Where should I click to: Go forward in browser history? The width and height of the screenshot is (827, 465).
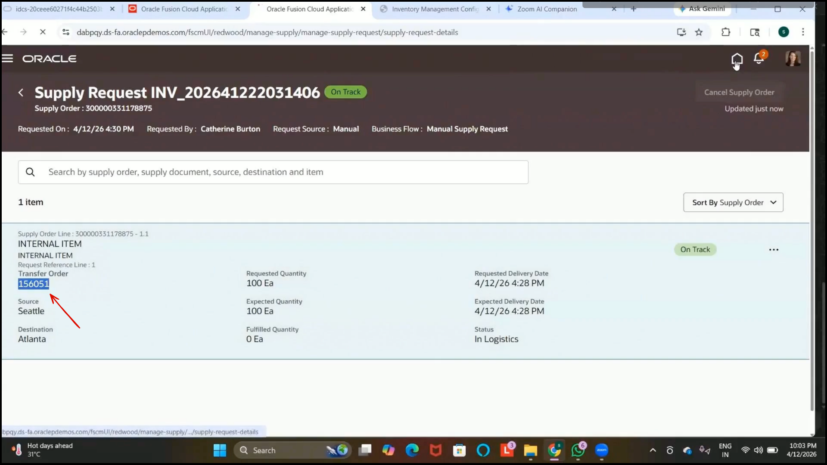point(23,32)
